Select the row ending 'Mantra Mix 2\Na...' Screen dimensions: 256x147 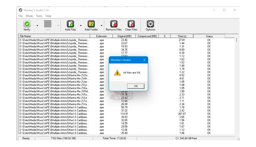(127, 88)
